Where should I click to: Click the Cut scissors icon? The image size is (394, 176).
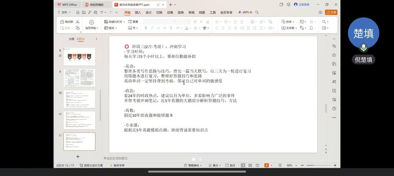[78, 22]
